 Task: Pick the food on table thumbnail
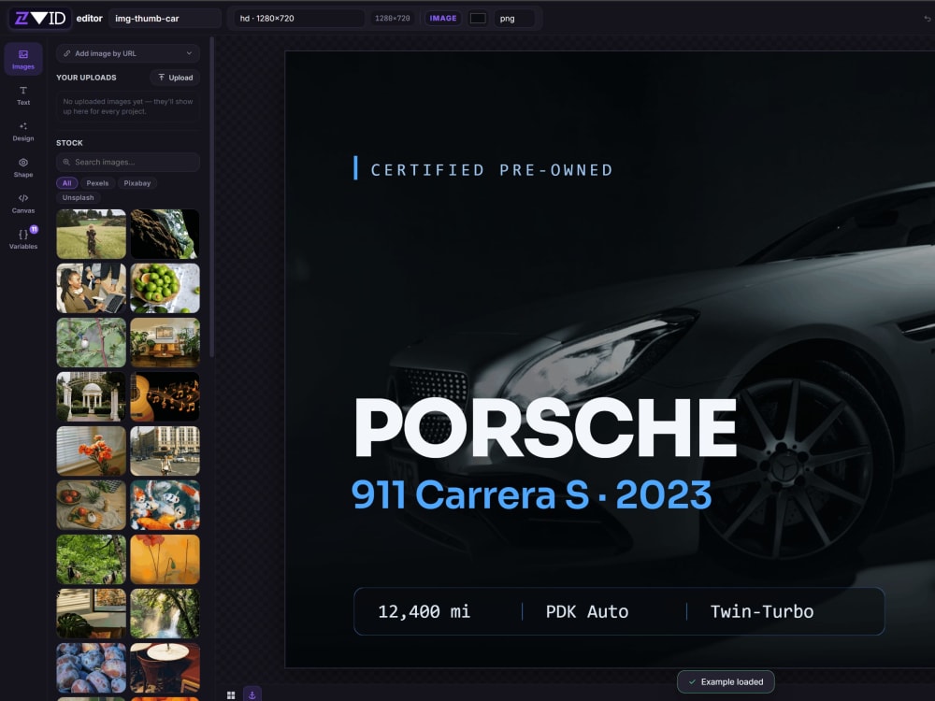tap(92, 505)
